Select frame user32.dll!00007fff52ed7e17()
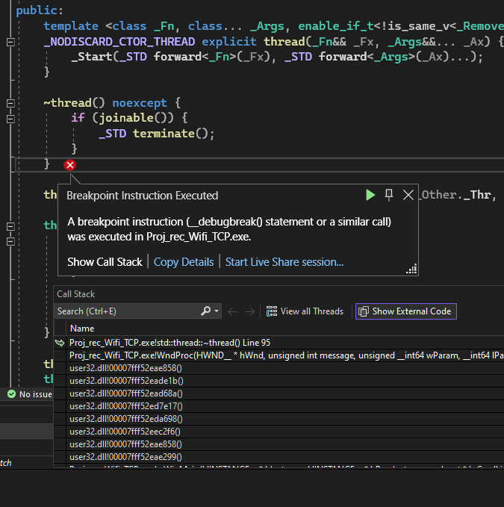504x507 pixels. click(279, 406)
